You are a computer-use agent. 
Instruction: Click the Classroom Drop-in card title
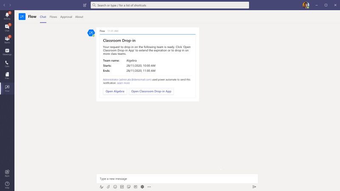119,40
